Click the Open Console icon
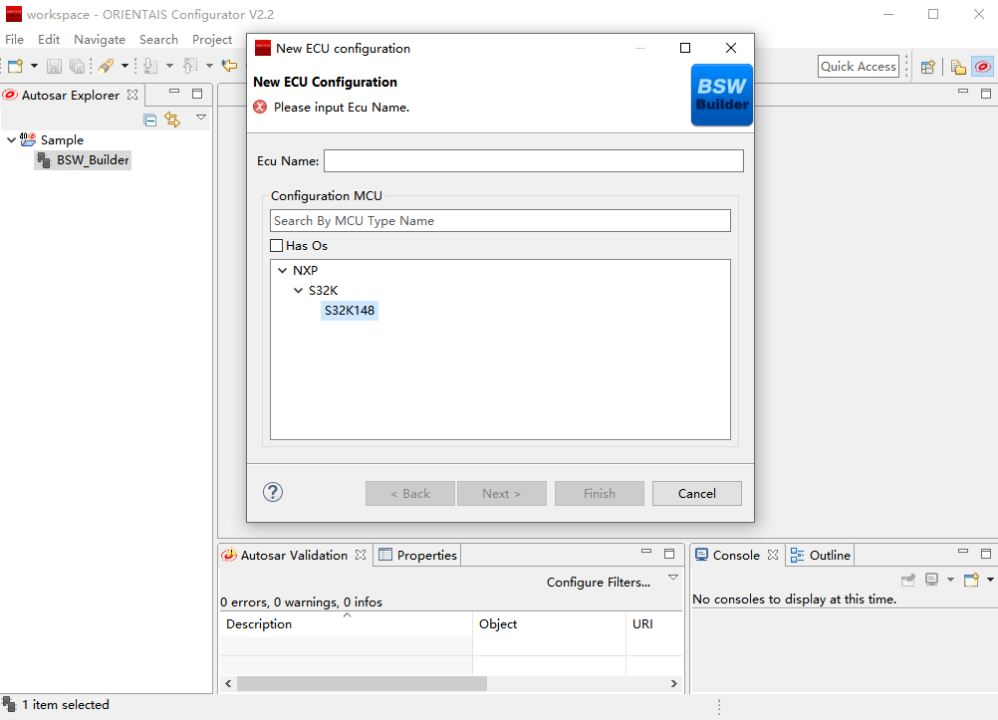The image size is (998, 720). click(x=971, y=580)
